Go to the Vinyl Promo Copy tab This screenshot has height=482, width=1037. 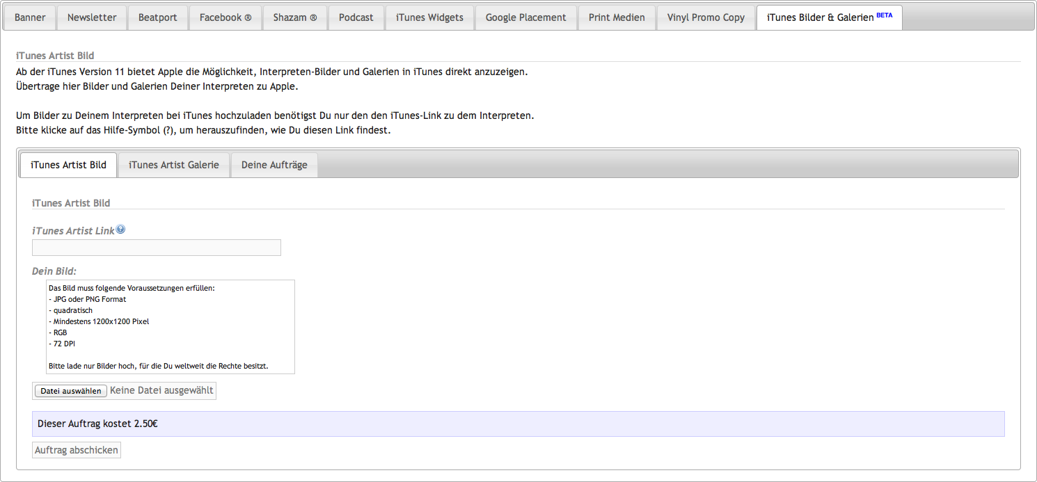(706, 17)
